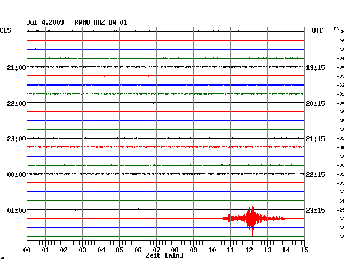Click the date label "Jul 4,2009"
The height and width of the screenshot is (264, 347).
(x=45, y=22)
